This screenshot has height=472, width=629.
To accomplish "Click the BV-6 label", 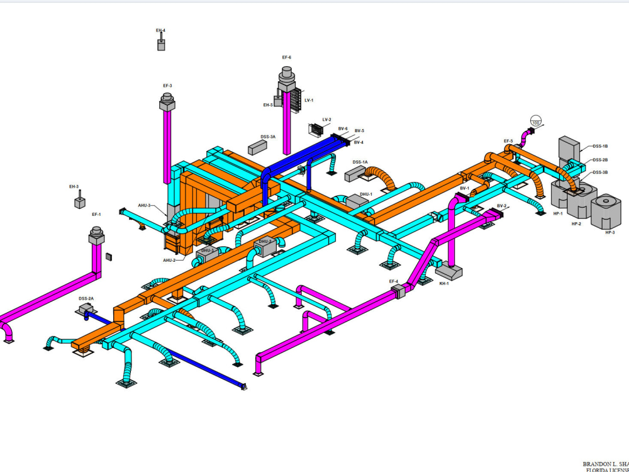I will pyautogui.click(x=343, y=129).
